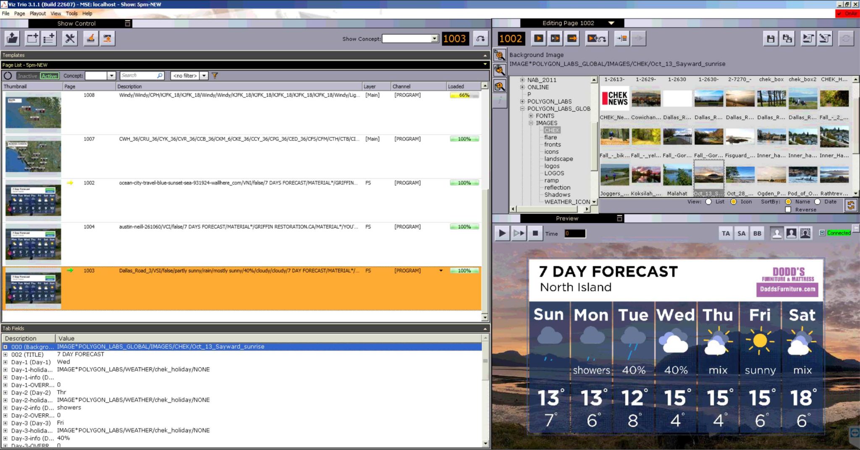Image resolution: width=860 pixels, height=450 pixels.
Task: Click the save page icon in the editor toolbar
Action: coord(771,38)
